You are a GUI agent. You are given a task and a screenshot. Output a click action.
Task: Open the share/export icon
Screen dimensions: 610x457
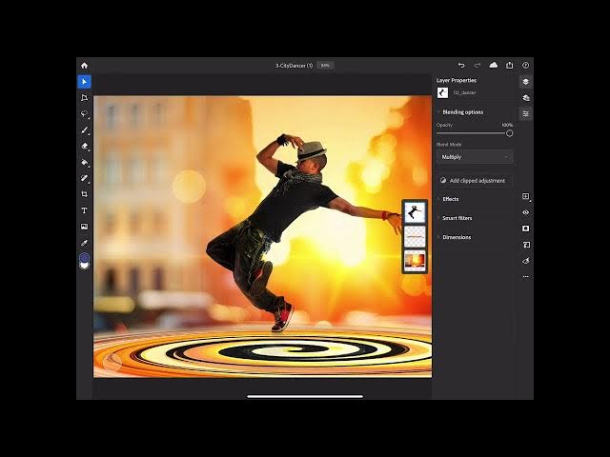[x=509, y=65]
